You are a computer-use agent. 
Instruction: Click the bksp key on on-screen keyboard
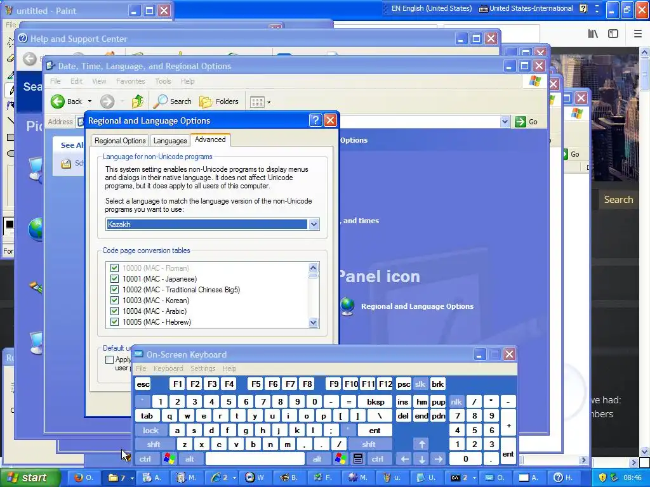[375, 401]
